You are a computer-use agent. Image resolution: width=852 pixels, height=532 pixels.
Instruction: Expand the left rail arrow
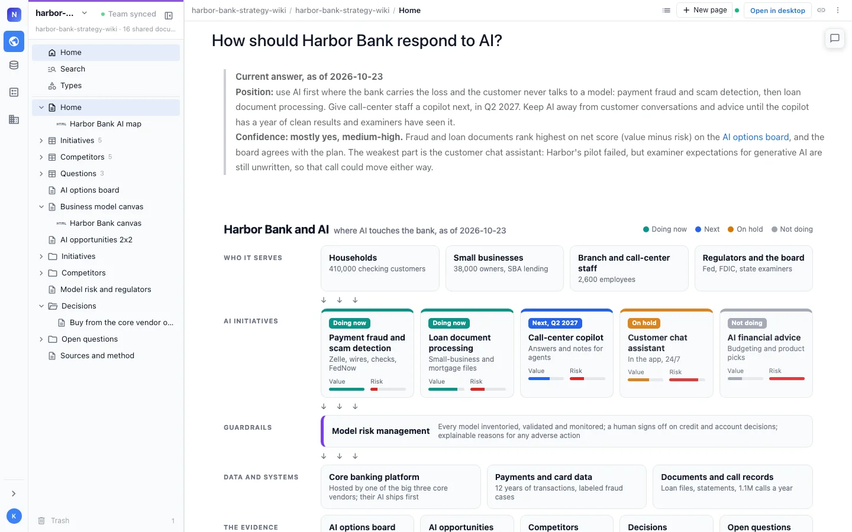click(14, 494)
